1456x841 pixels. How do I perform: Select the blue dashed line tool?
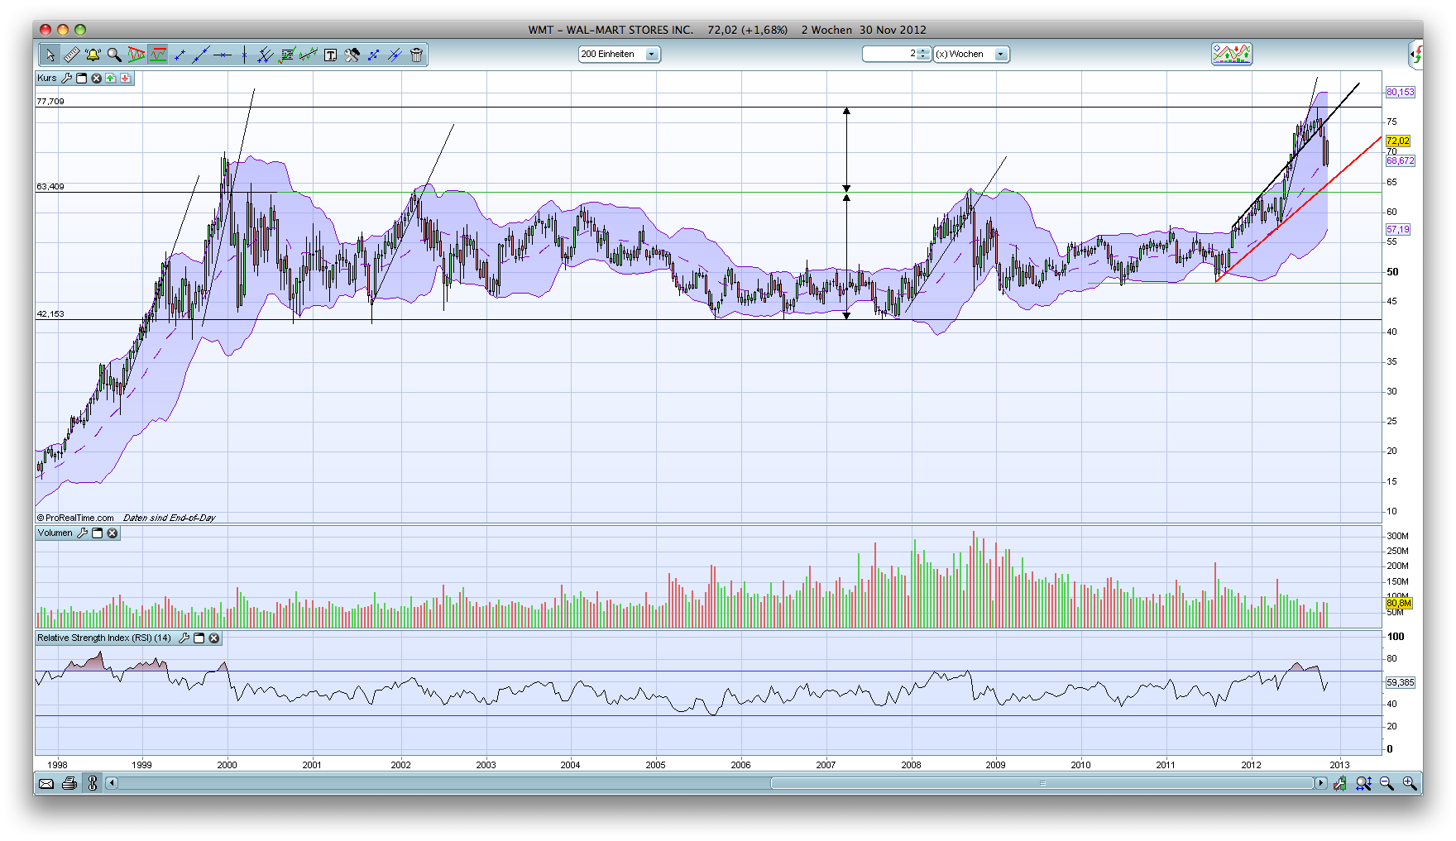[x=373, y=55]
